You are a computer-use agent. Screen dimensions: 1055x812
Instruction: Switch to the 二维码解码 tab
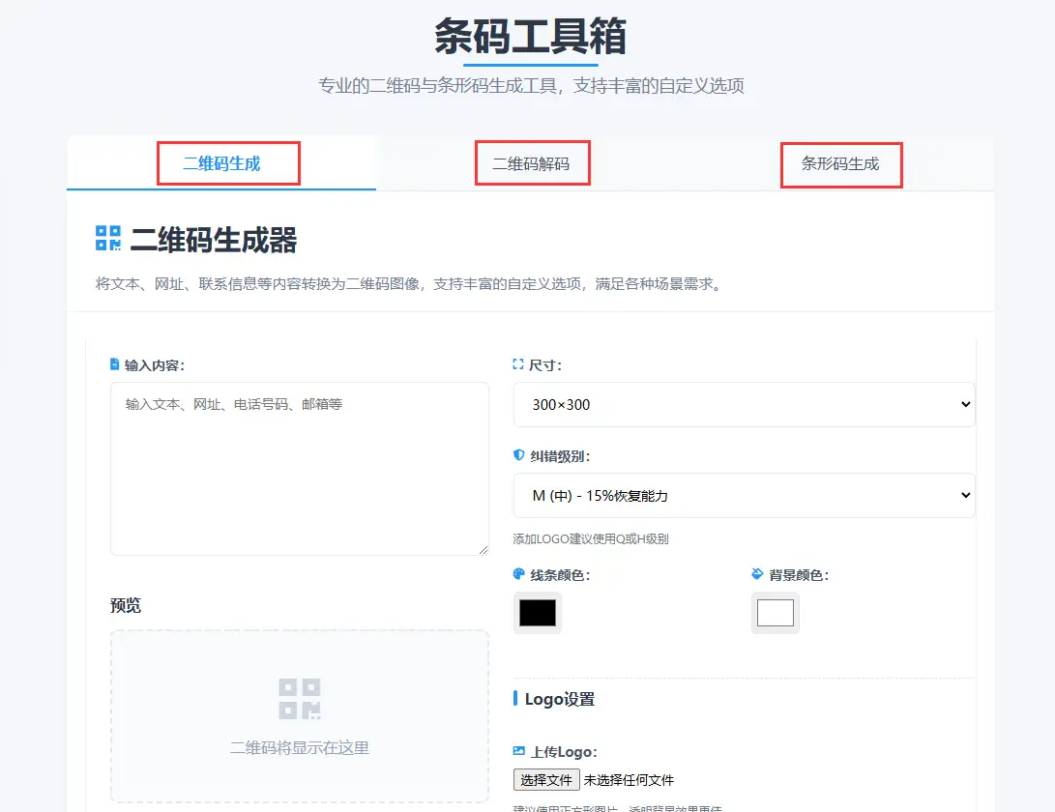pos(531,163)
